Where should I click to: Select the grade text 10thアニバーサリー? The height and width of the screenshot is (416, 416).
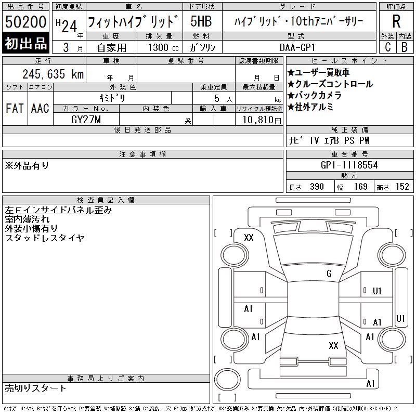coord(327,21)
